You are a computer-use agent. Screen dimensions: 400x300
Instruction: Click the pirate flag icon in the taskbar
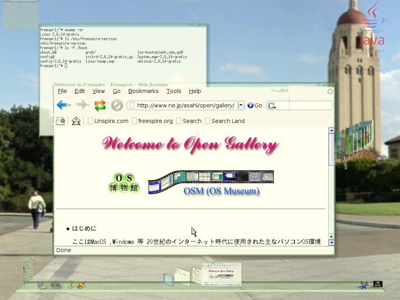coord(378,284)
